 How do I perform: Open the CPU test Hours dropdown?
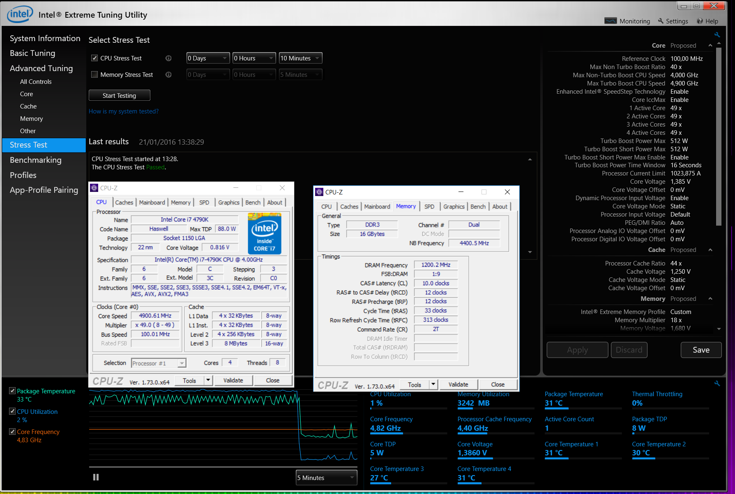point(254,58)
